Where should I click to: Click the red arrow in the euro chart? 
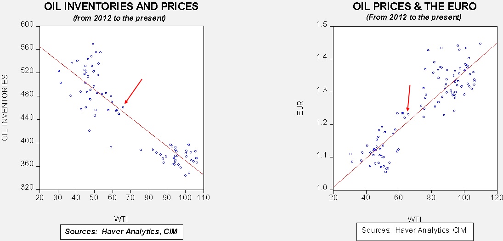(408, 98)
